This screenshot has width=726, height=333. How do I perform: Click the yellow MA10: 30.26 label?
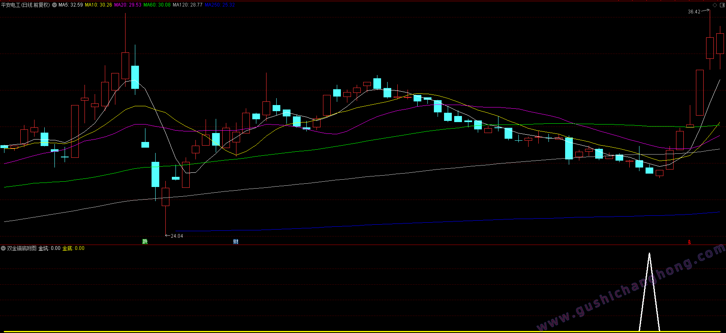98,5
